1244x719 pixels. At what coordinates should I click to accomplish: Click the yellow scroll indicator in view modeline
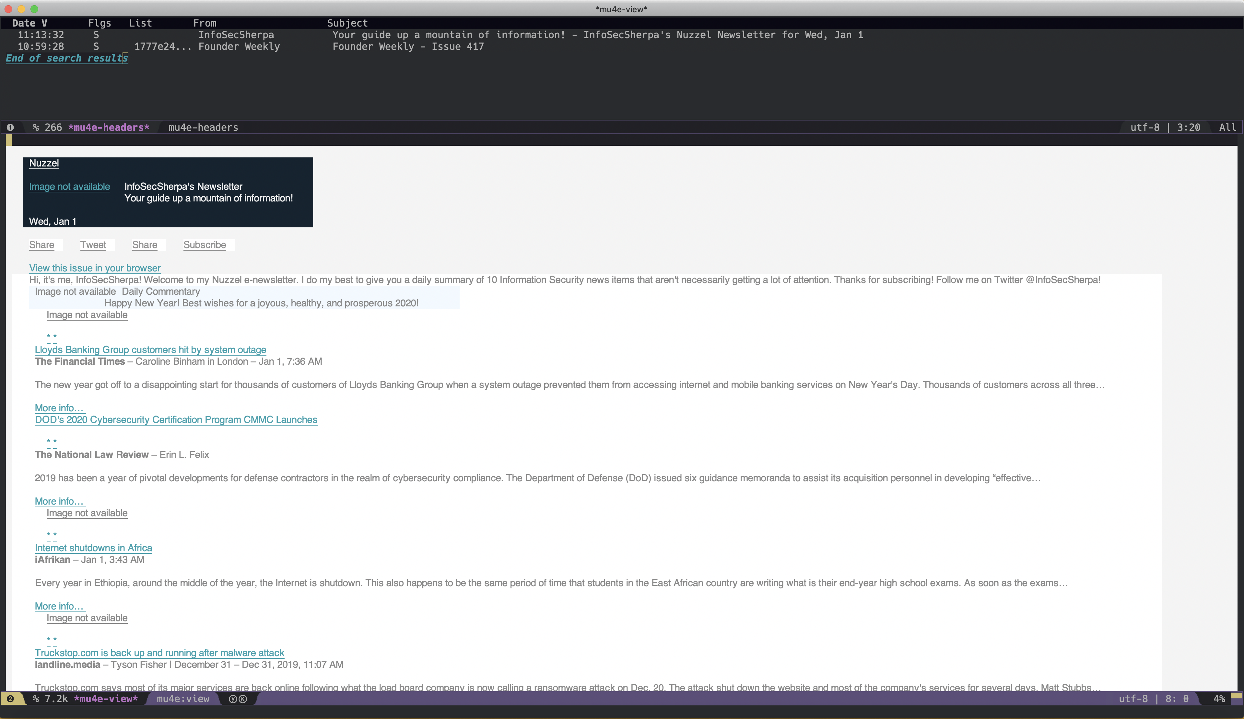coord(1236,696)
